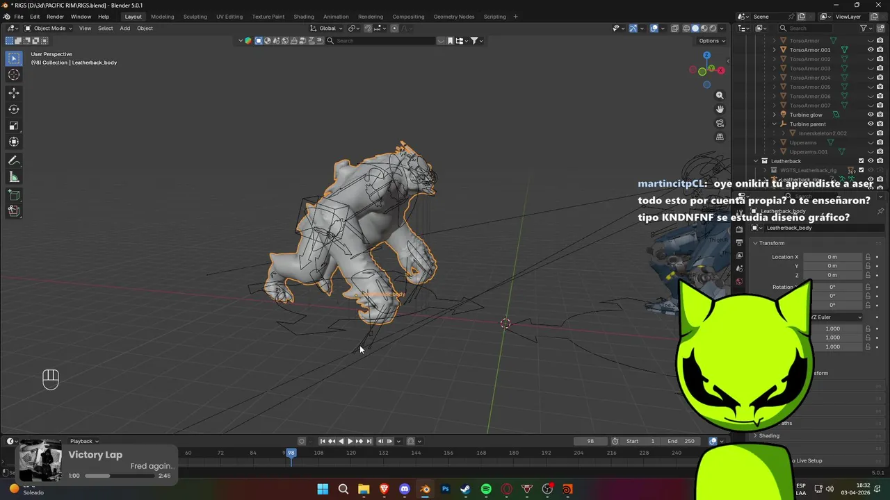Viewport: 890px width, 500px height.
Task: Open the viewport Add menu
Action: coord(124,28)
